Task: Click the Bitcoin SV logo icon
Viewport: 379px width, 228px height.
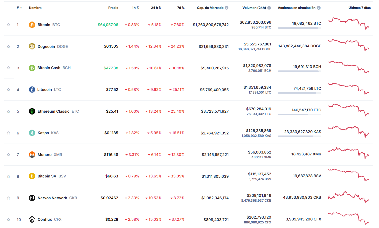Action: coord(32,176)
